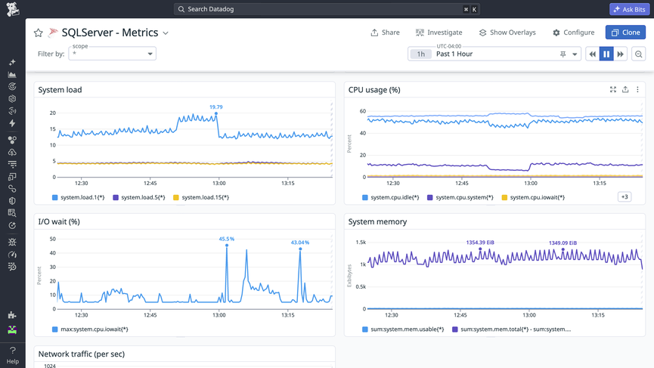Open the three-circles cluster sidebar icon
The height and width of the screenshot is (368, 654).
point(12,140)
